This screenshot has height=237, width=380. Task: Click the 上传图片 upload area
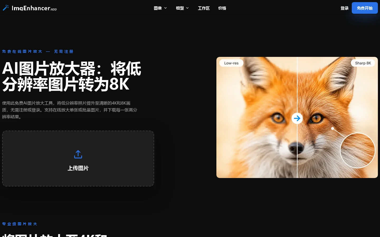78,159
